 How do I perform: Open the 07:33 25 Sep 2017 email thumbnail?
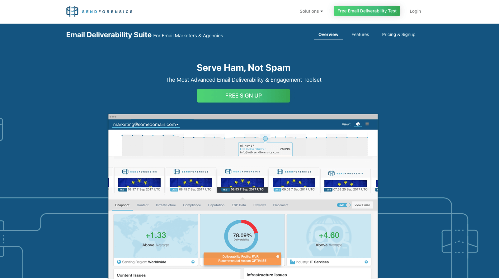(x=346, y=181)
